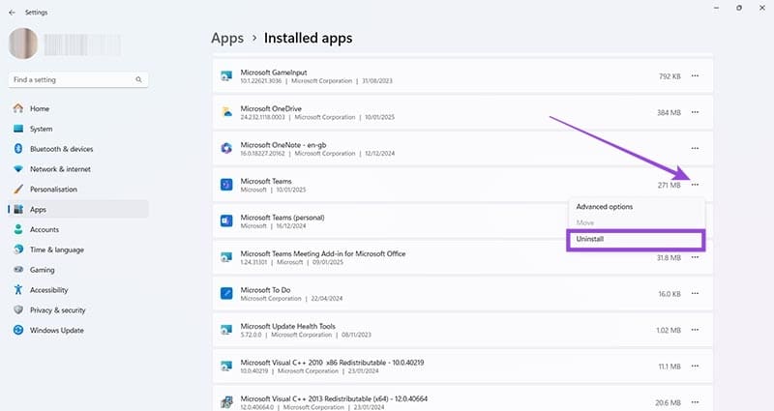
Task: Click the Apps breadcrumb link
Action: coord(227,38)
